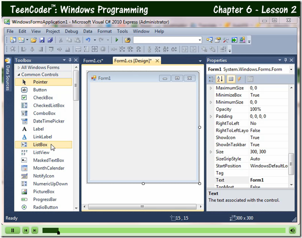Image resolution: width=302 pixels, height=238 pixels.
Task: Show Properties list in Properties panel
Action: [230, 79]
